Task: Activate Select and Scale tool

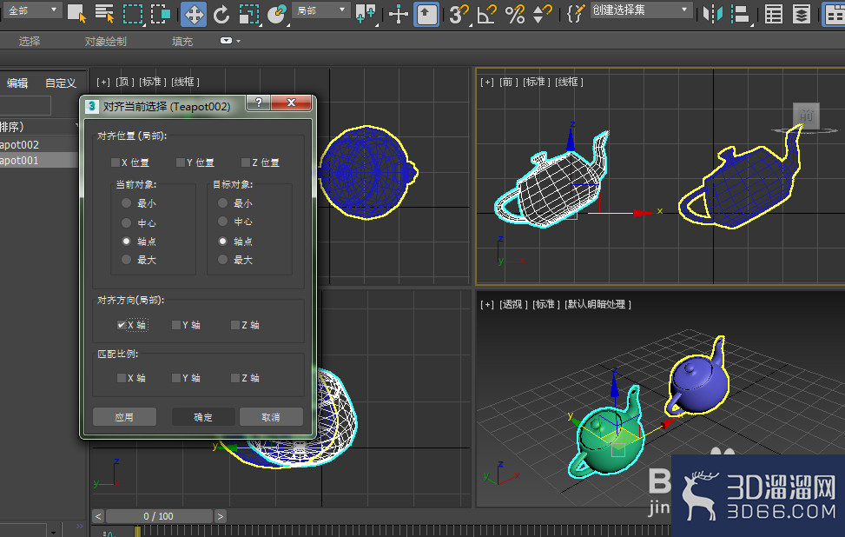Action: tap(248, 14)
